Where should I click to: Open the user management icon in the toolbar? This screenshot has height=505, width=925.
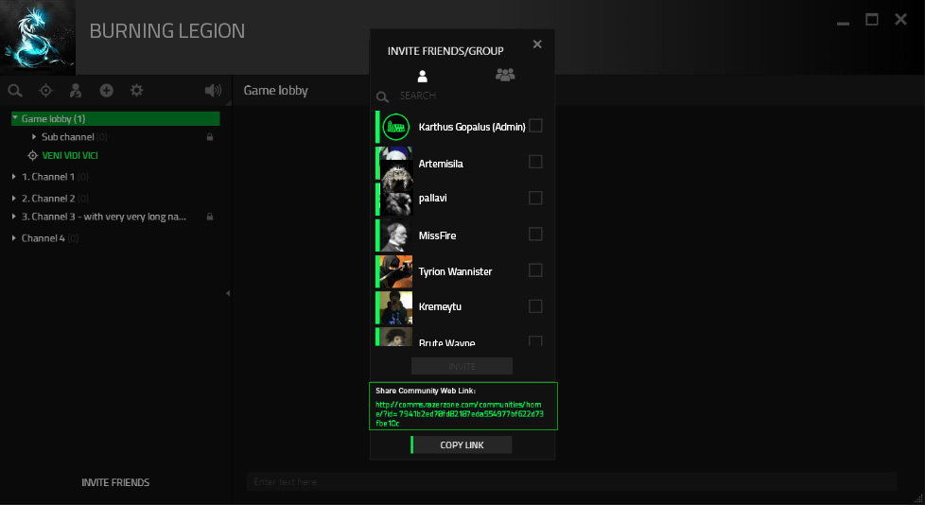coord(76,91)
